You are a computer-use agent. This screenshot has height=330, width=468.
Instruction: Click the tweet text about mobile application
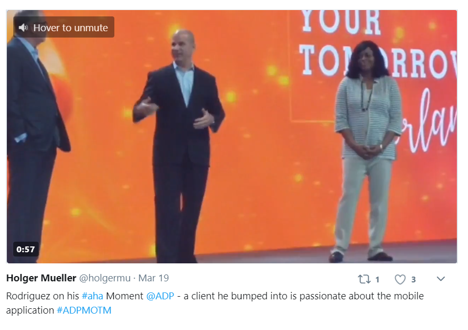[215, 303]
